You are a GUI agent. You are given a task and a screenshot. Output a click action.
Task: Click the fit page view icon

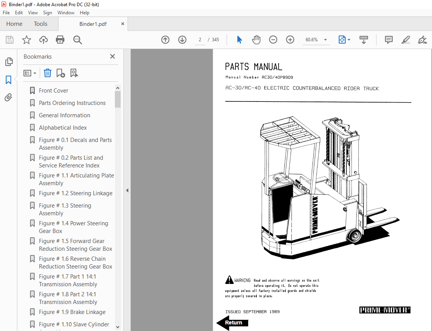(342, 40)
